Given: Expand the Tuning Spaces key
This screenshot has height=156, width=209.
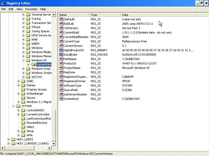Looking at the screenshot, I should pos(23,31).
